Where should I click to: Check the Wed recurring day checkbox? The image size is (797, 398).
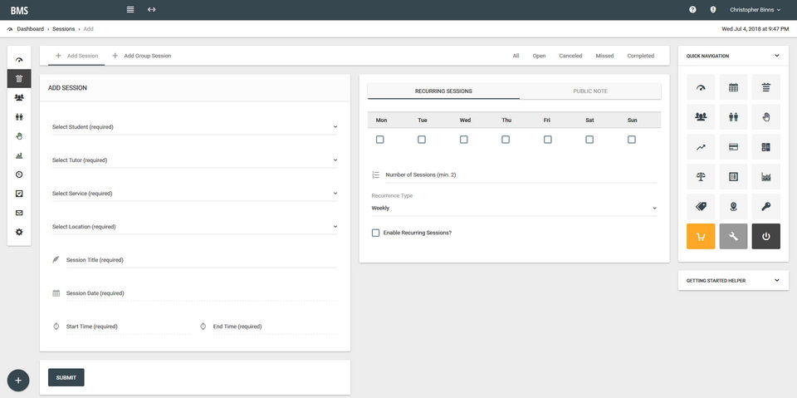tap(463, 140)
